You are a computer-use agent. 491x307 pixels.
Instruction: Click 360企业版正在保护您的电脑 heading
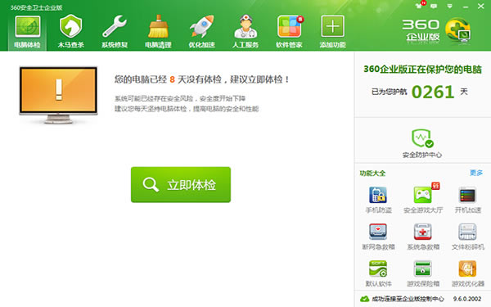tap(422, 70)
